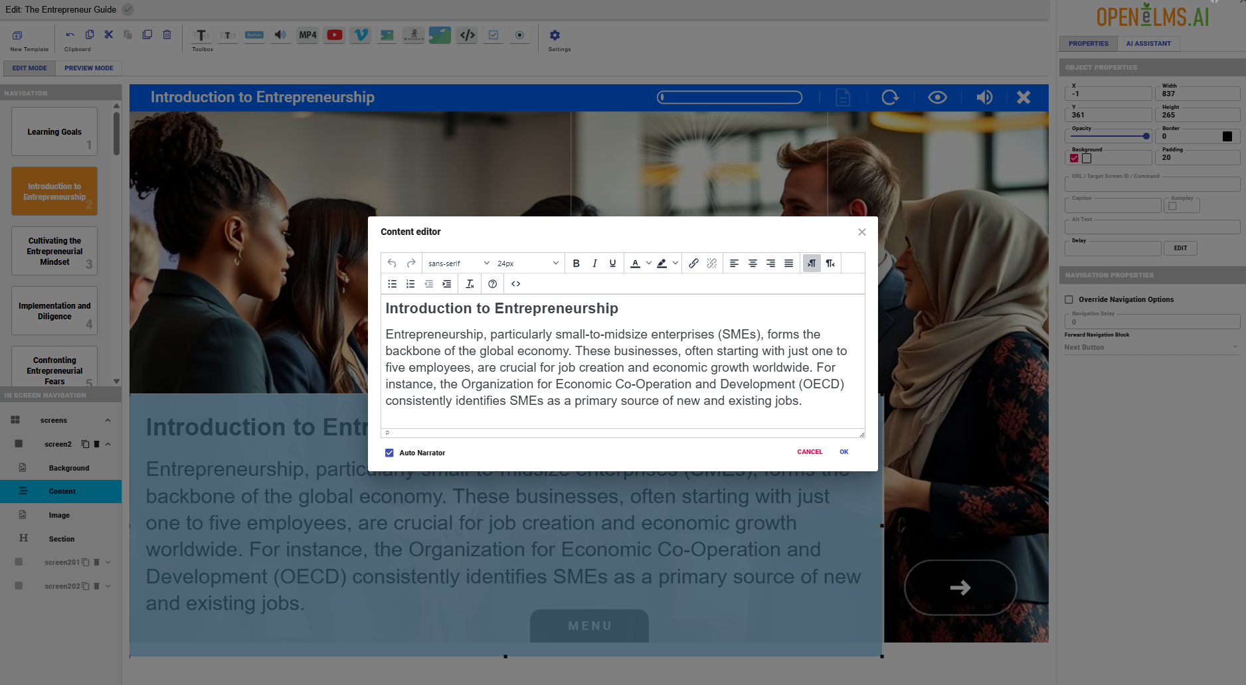Screen dimensions: 1246x685
Task: Open Forward Navigation Block dropdown
Action: [x=1152, y=347]
